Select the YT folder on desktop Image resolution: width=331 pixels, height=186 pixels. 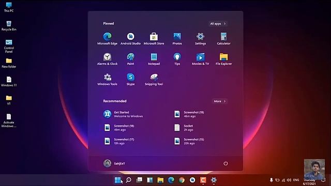click(9, 100)
